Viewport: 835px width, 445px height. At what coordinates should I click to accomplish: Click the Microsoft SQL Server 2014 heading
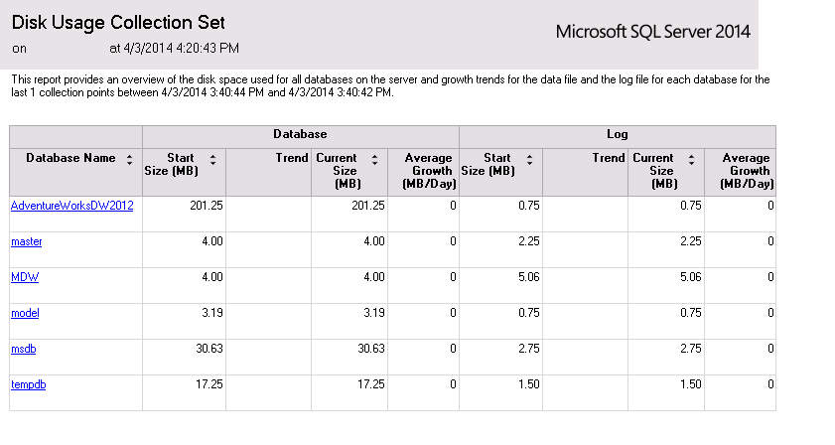point(652,31)
